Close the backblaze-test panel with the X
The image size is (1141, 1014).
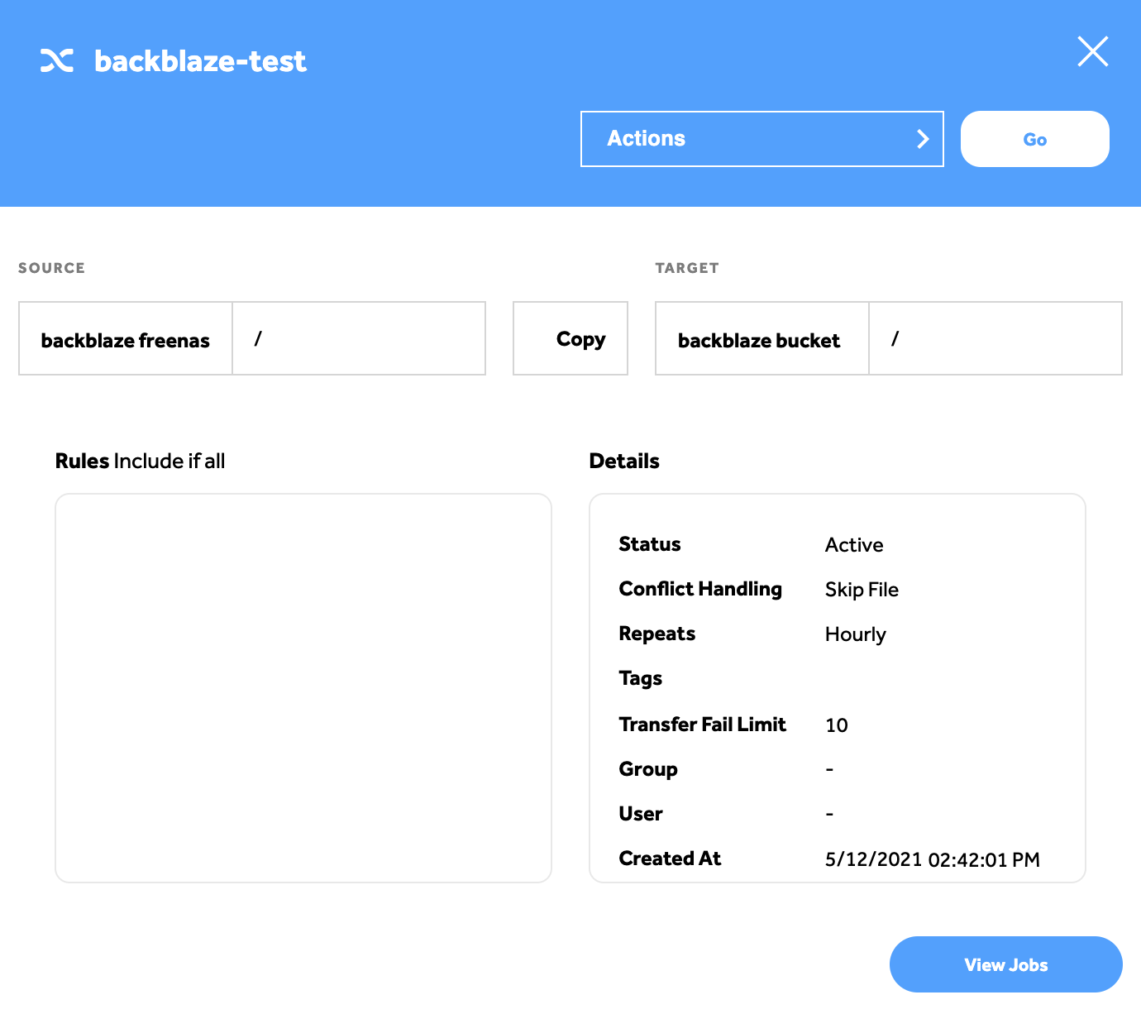point(1093,51)
